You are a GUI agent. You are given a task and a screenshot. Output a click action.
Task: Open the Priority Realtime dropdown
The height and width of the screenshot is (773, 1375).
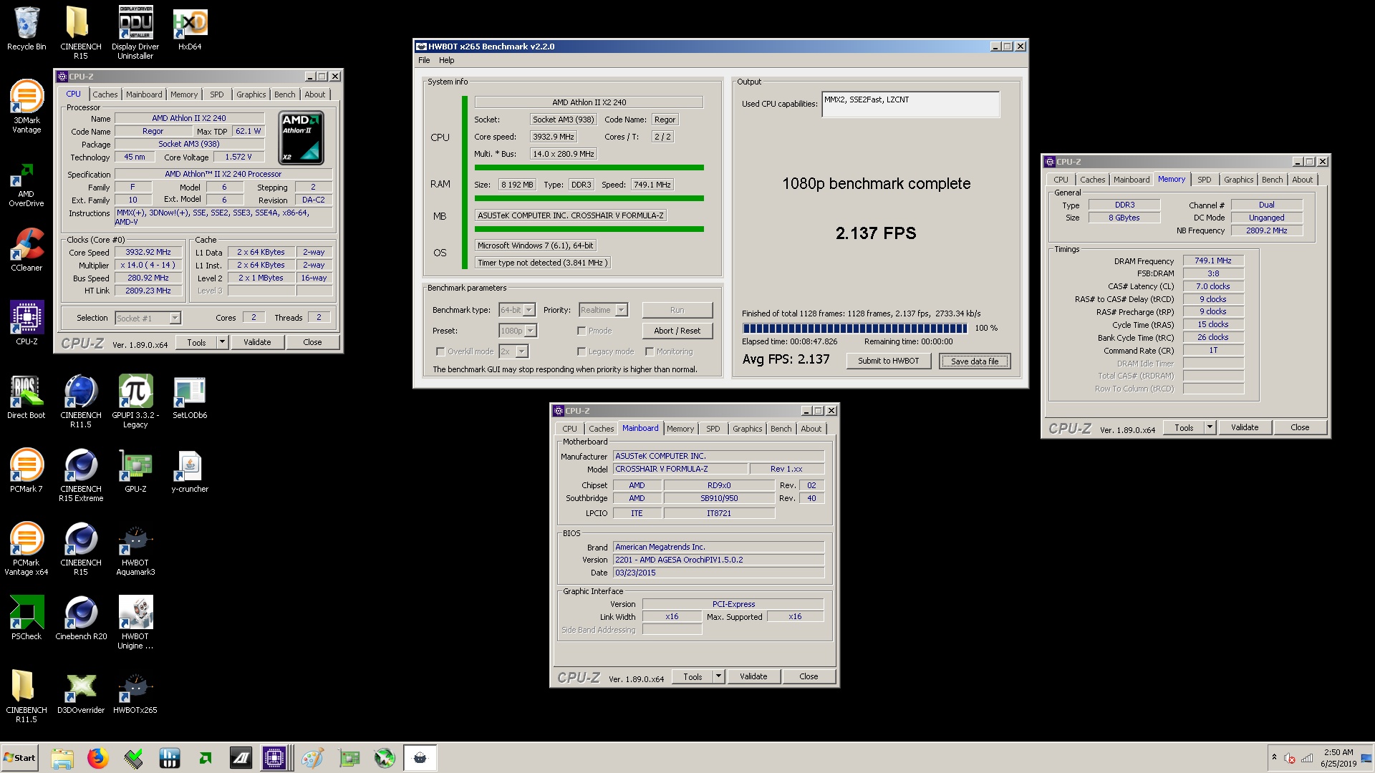[x=622, y=310]
